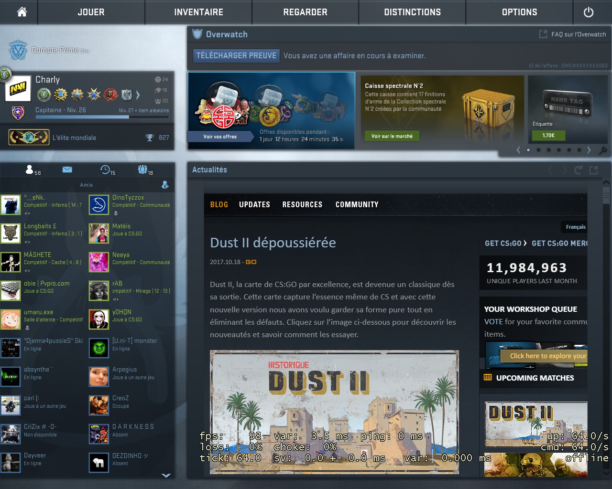Select the last store carousel dot
612x489 pixels.
point(579,150)
